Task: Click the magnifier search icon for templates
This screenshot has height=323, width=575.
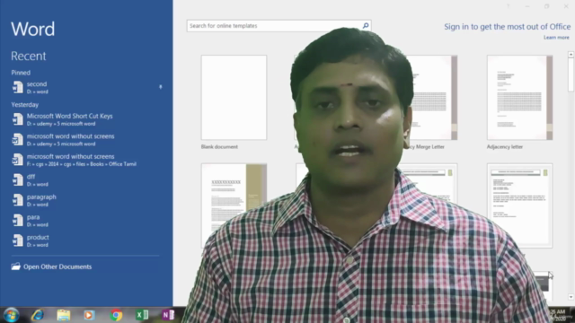Action: [366, 26]
